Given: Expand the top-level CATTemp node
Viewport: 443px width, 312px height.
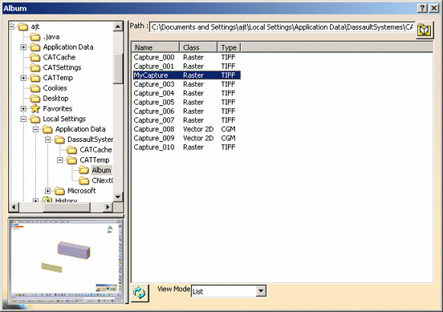Looking at the screenshot, I should (x=23, y=78).
